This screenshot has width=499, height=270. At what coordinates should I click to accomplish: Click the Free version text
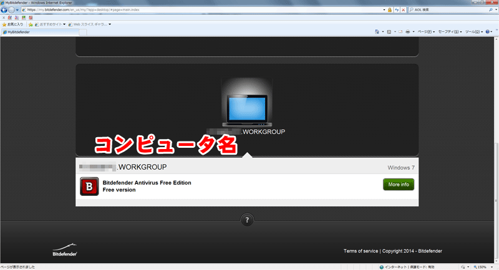(x=119, y=190)
